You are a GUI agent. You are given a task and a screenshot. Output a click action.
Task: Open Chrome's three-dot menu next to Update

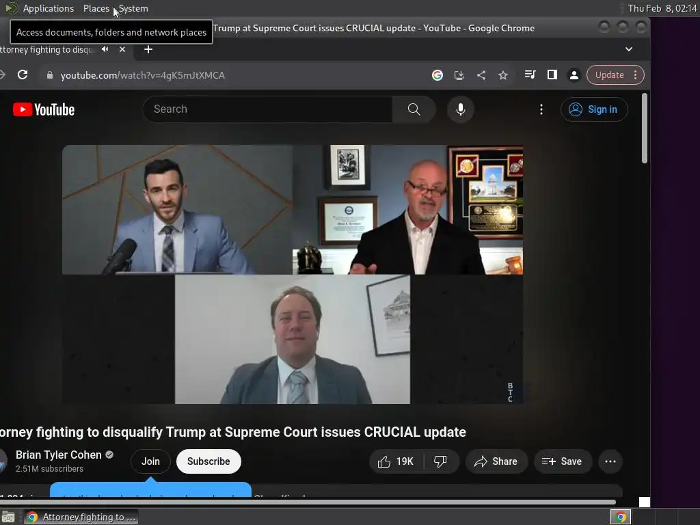[x=636, y=75]
